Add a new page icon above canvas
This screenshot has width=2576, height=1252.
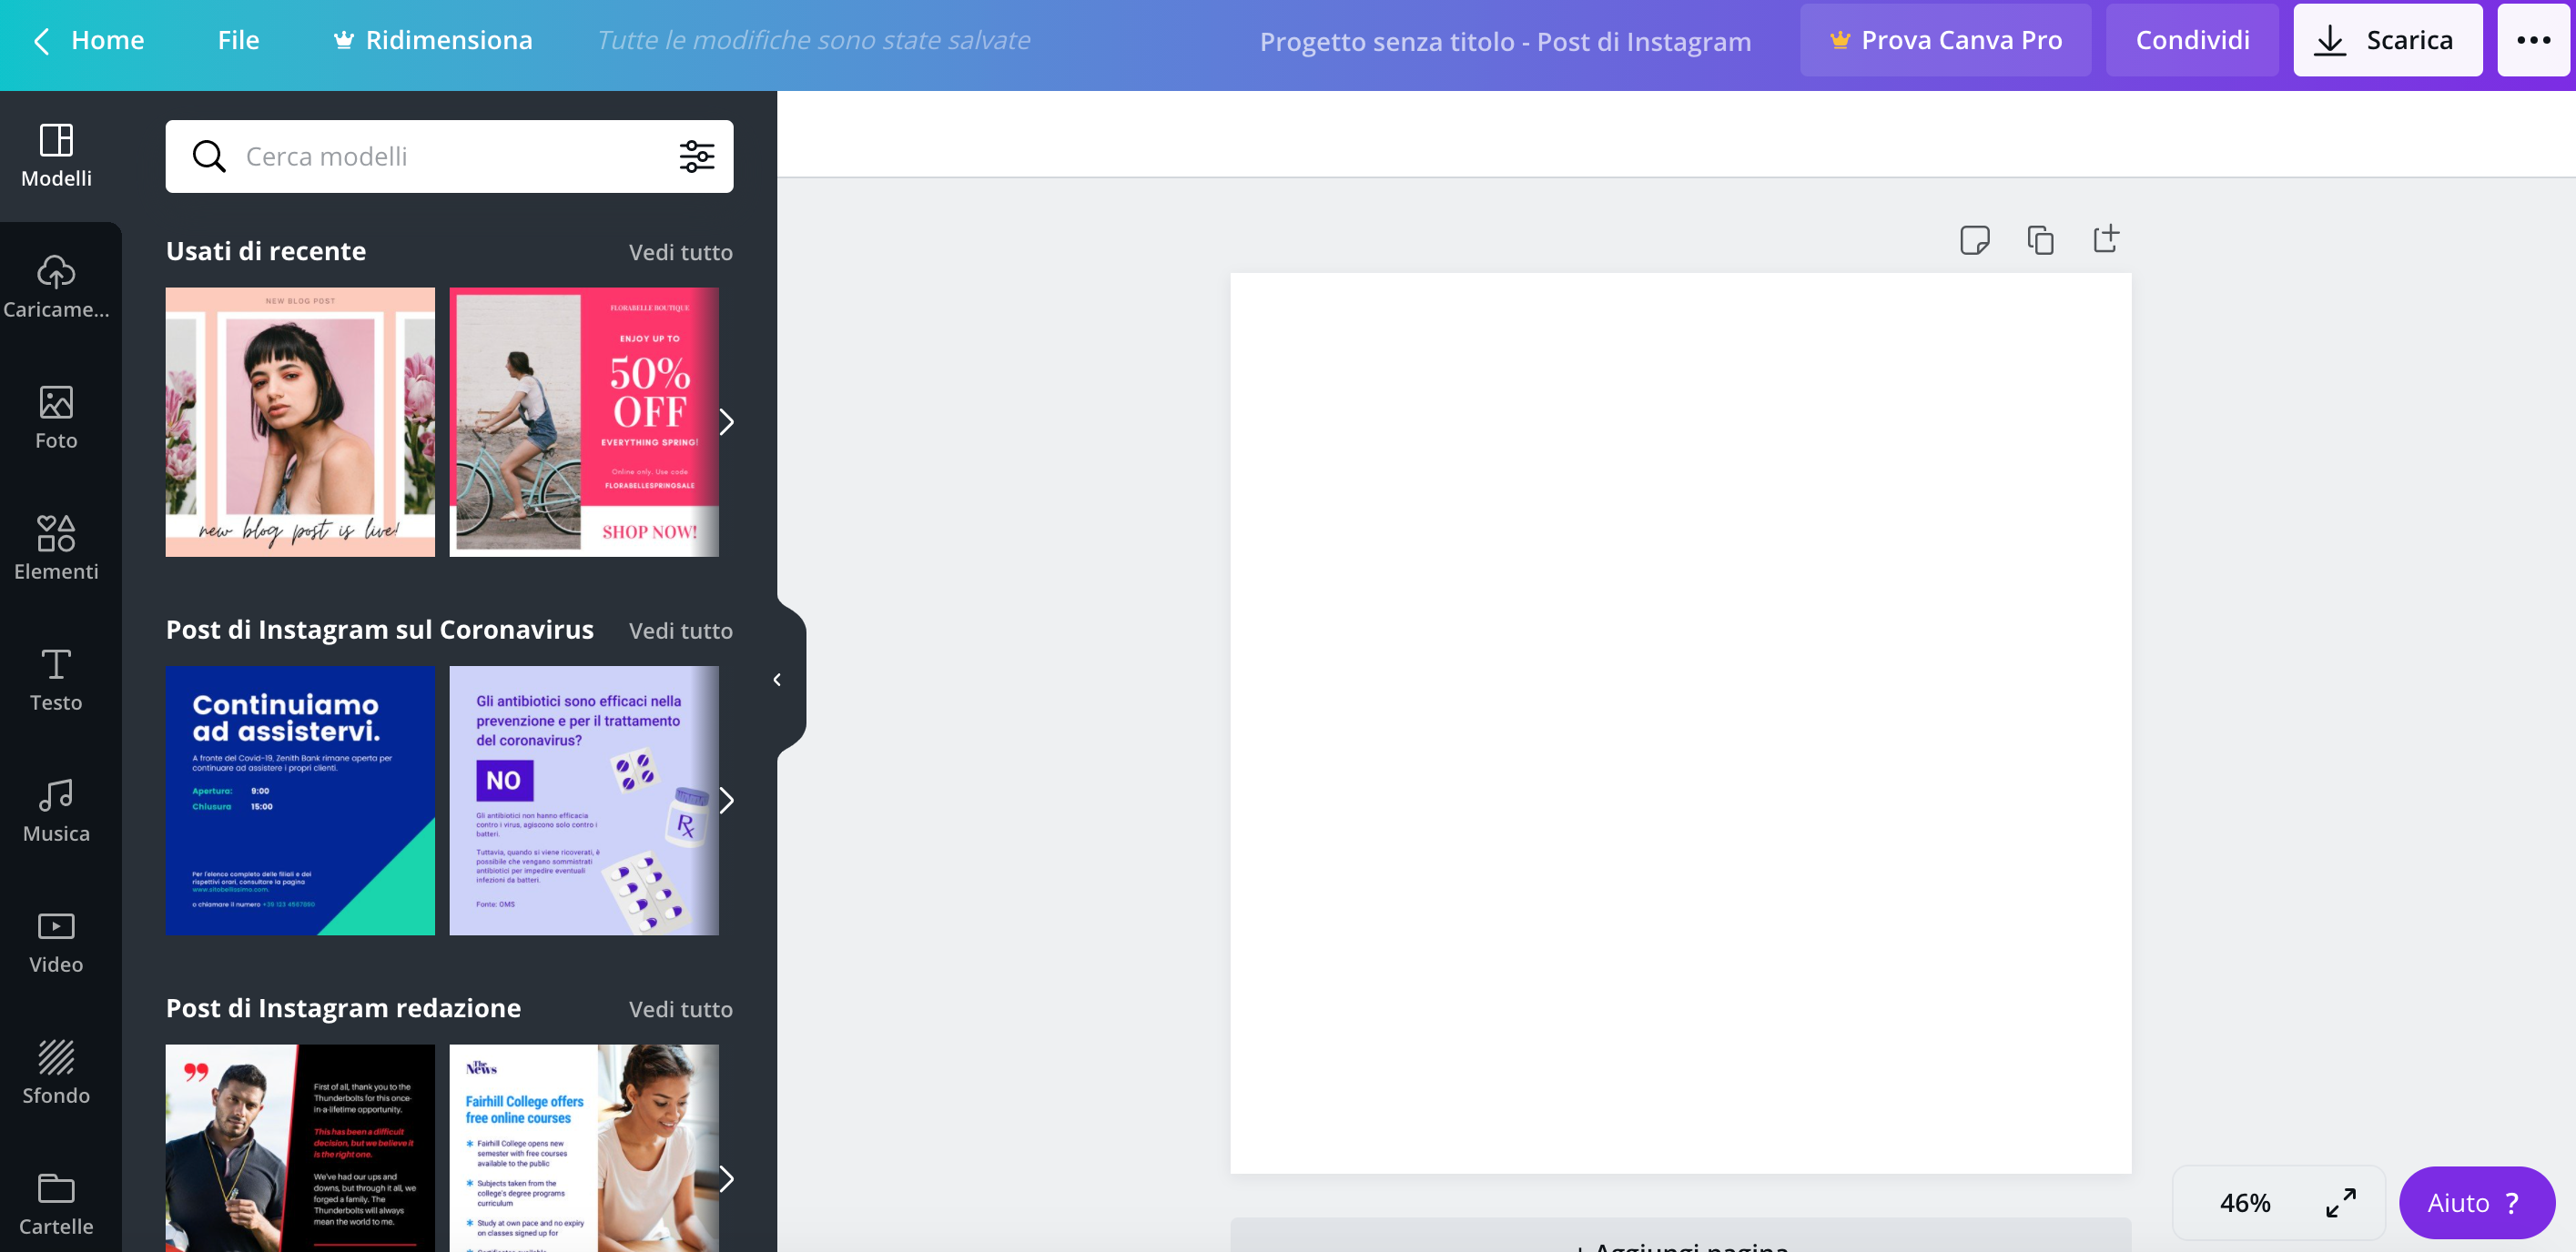tap(2106, 238)
